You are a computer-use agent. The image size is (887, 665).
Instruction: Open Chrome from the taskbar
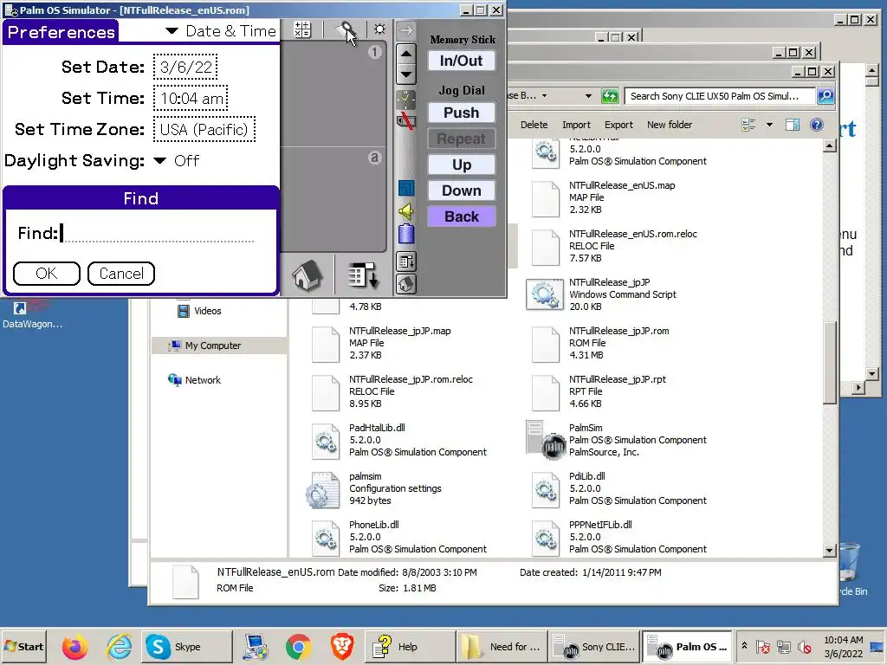pyautogui.click(x=298, y=646)
